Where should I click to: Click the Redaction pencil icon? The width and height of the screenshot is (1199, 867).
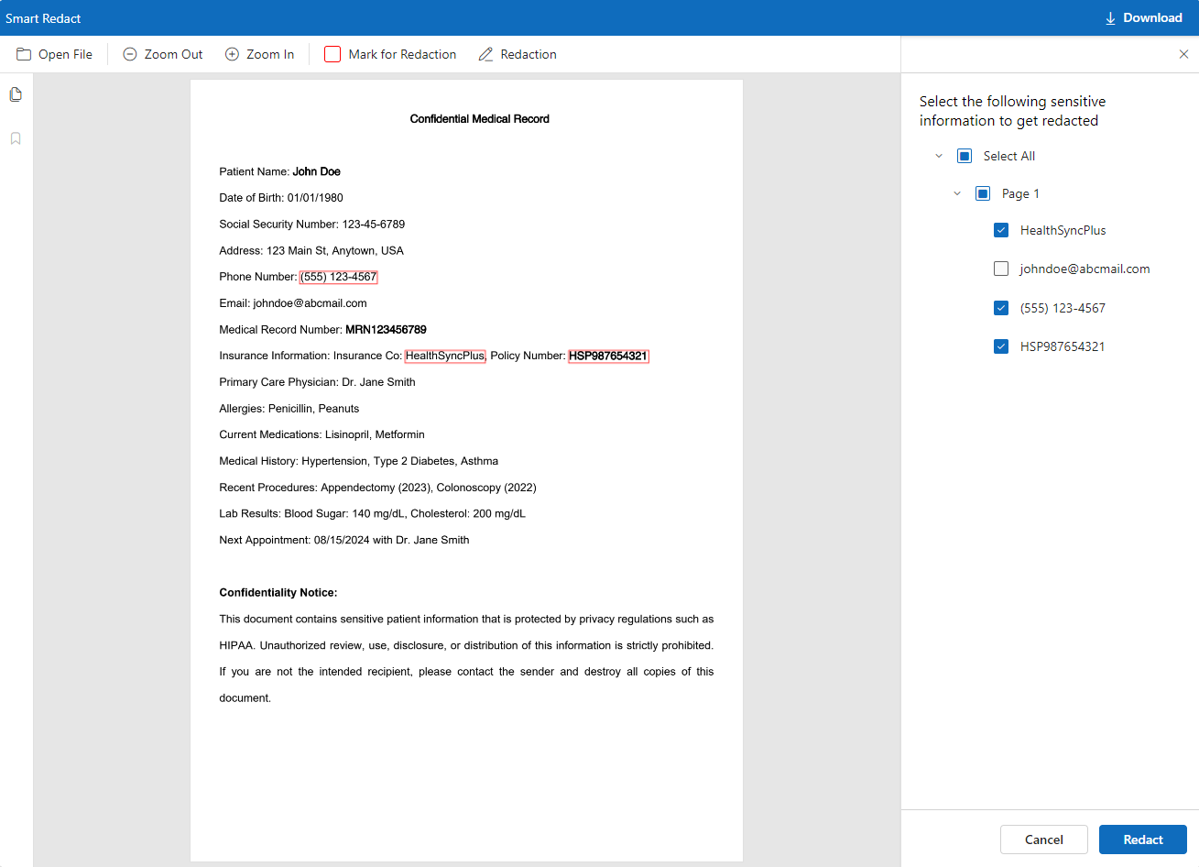point(485,54)
